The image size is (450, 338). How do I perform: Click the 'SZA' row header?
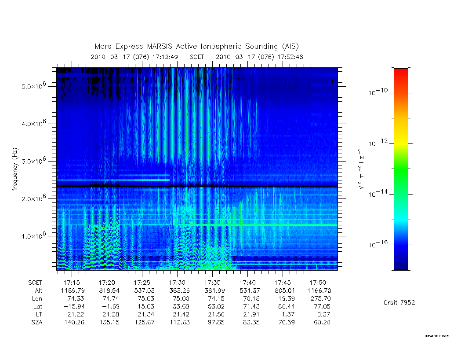click(37, 323)
